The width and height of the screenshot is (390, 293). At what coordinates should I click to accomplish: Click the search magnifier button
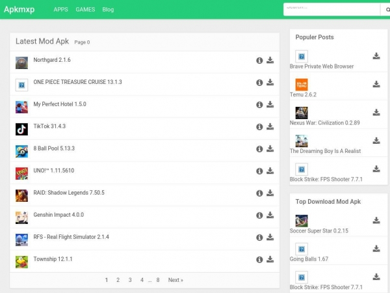pos(386,10)
